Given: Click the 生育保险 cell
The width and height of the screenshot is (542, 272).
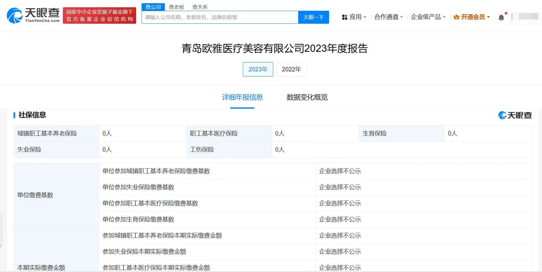Looking at the screenshot, I should click(x=401, y=133).
